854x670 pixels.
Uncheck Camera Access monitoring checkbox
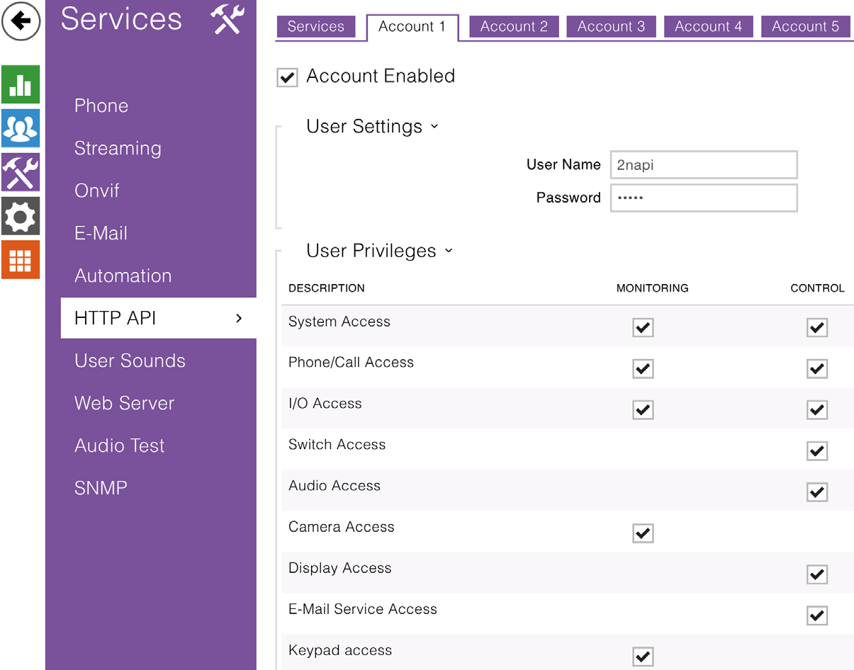coord(643,533)
